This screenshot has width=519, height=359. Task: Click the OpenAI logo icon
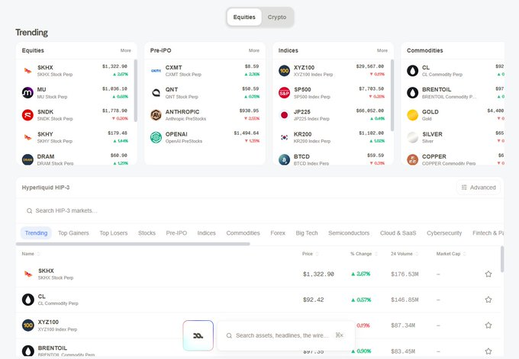click(x=156, y=137)
